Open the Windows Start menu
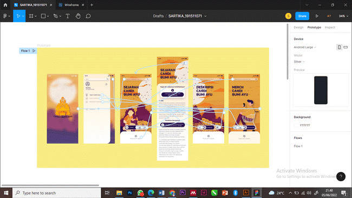Viewport: 352px width, 198px height. (6, 193)
